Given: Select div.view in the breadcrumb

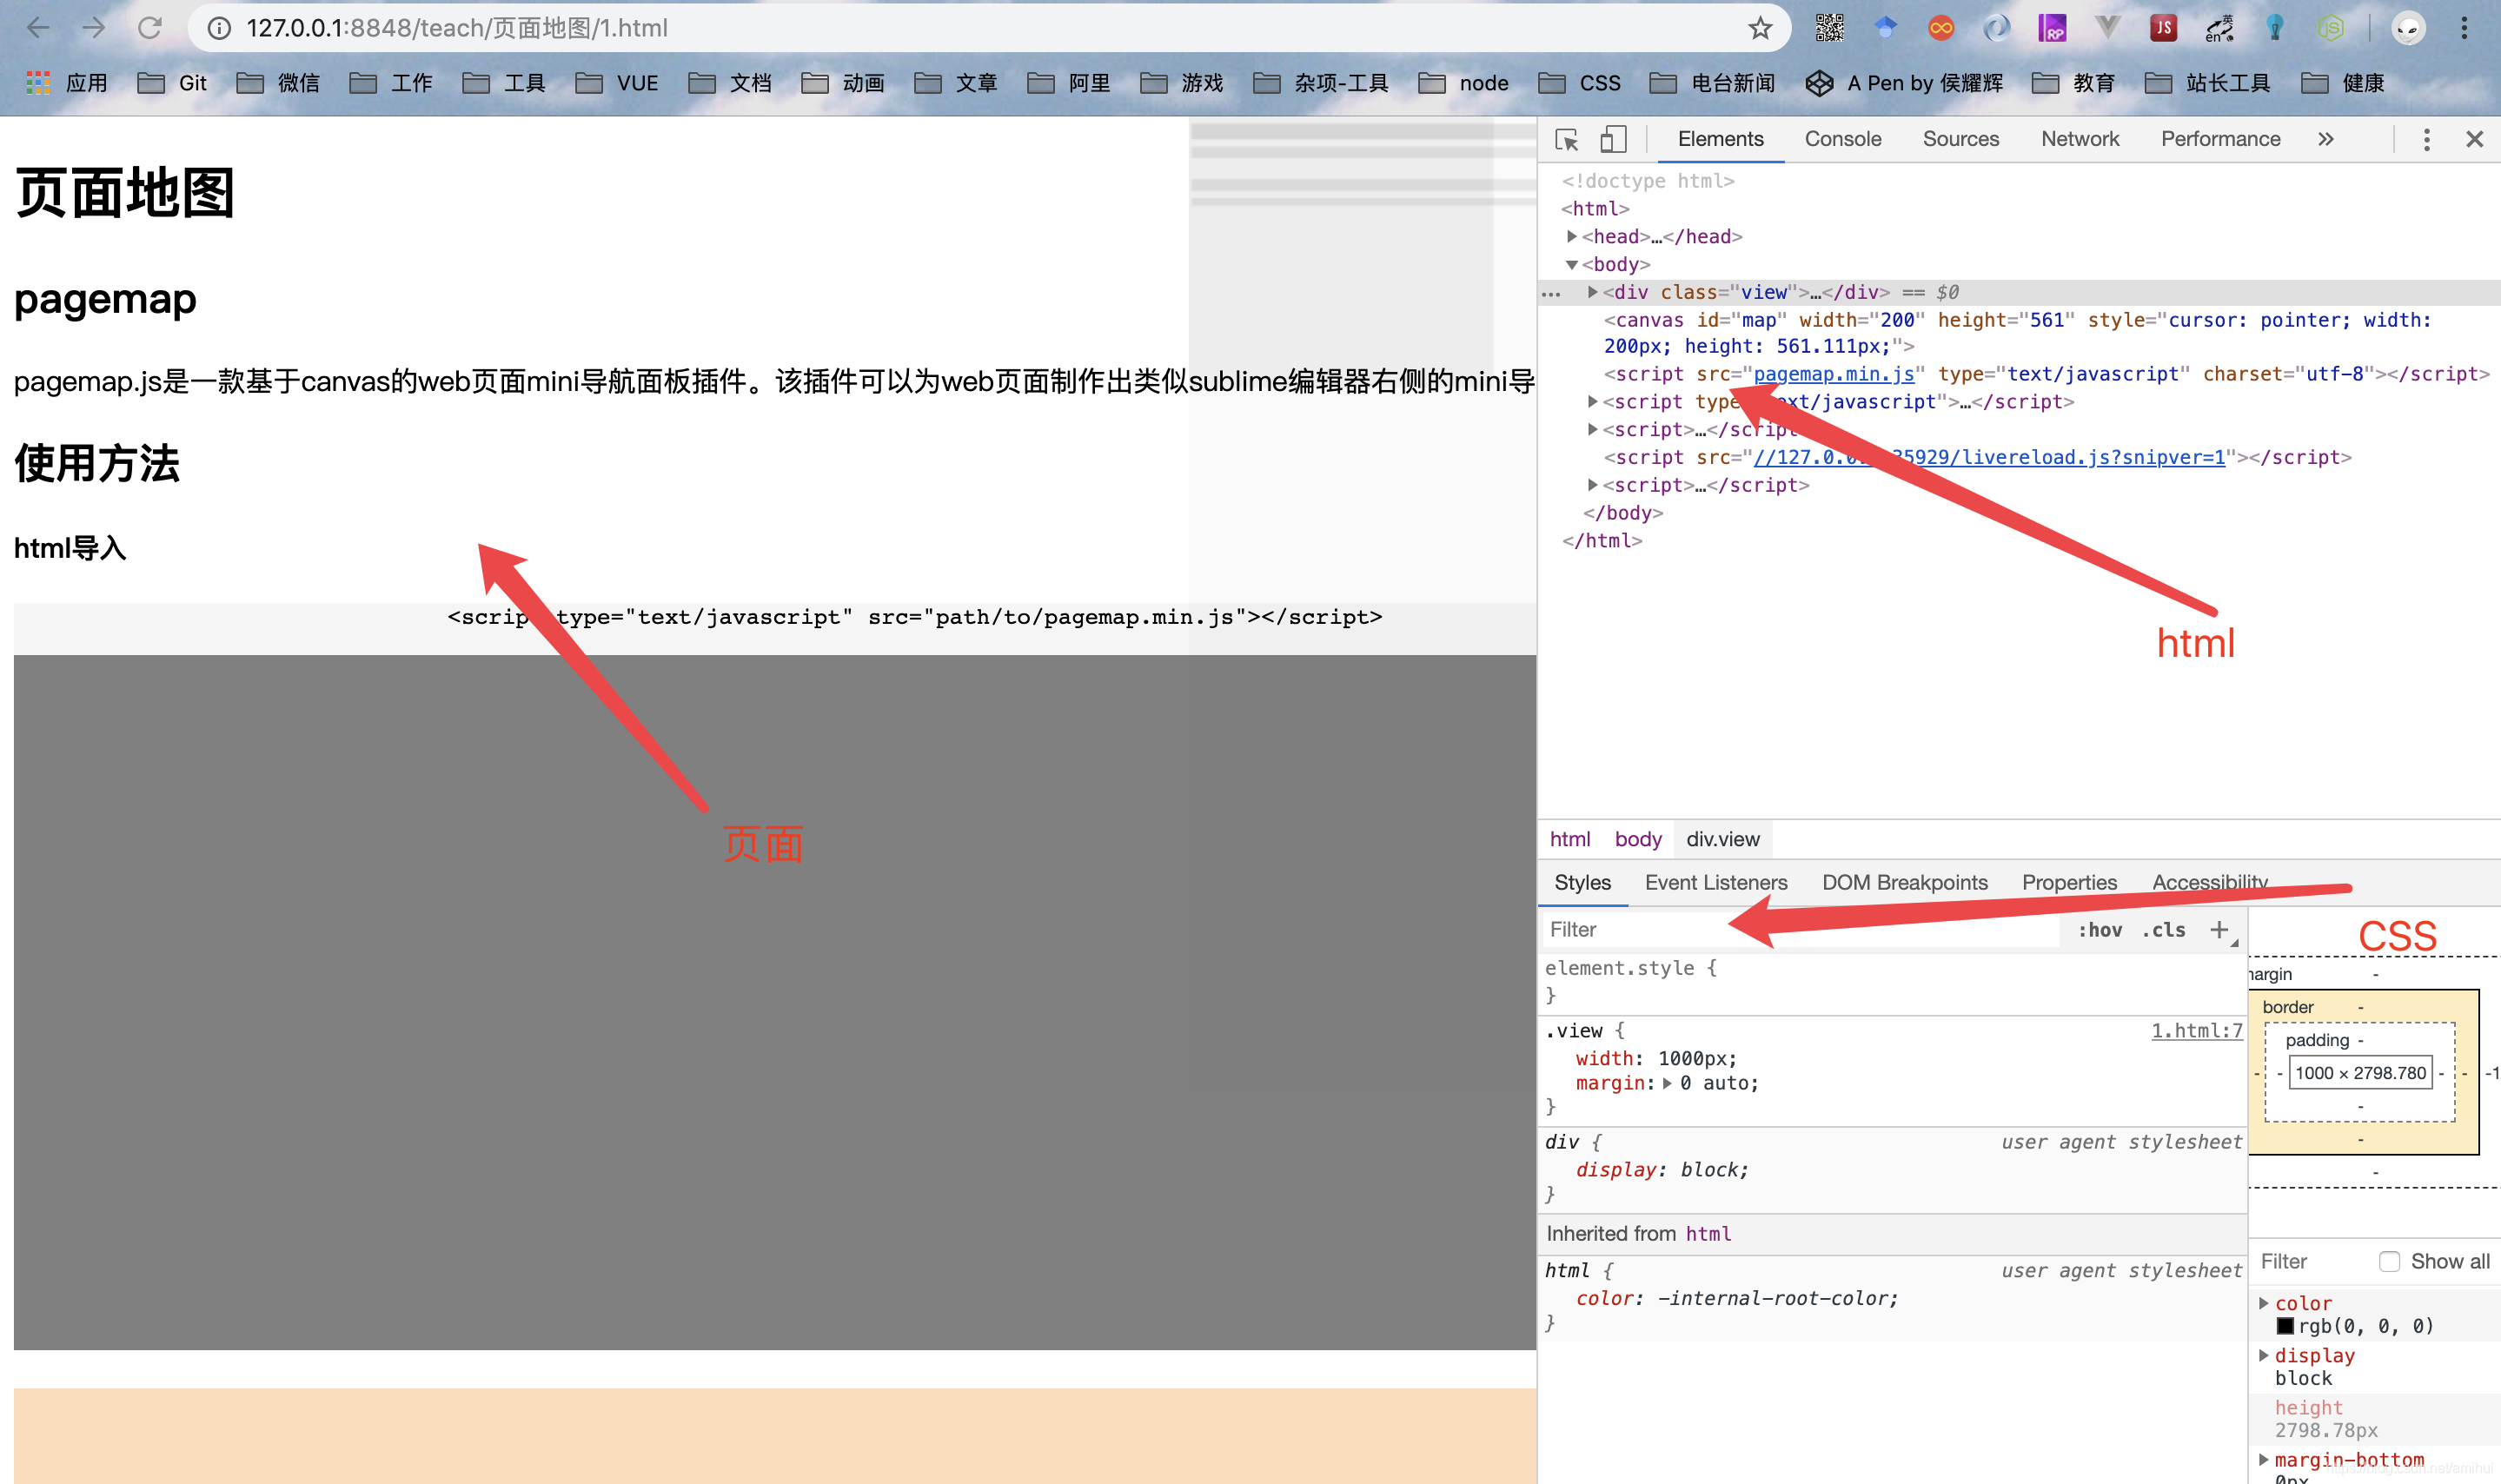Looking at the screenshot, I should coord(1722,839).
